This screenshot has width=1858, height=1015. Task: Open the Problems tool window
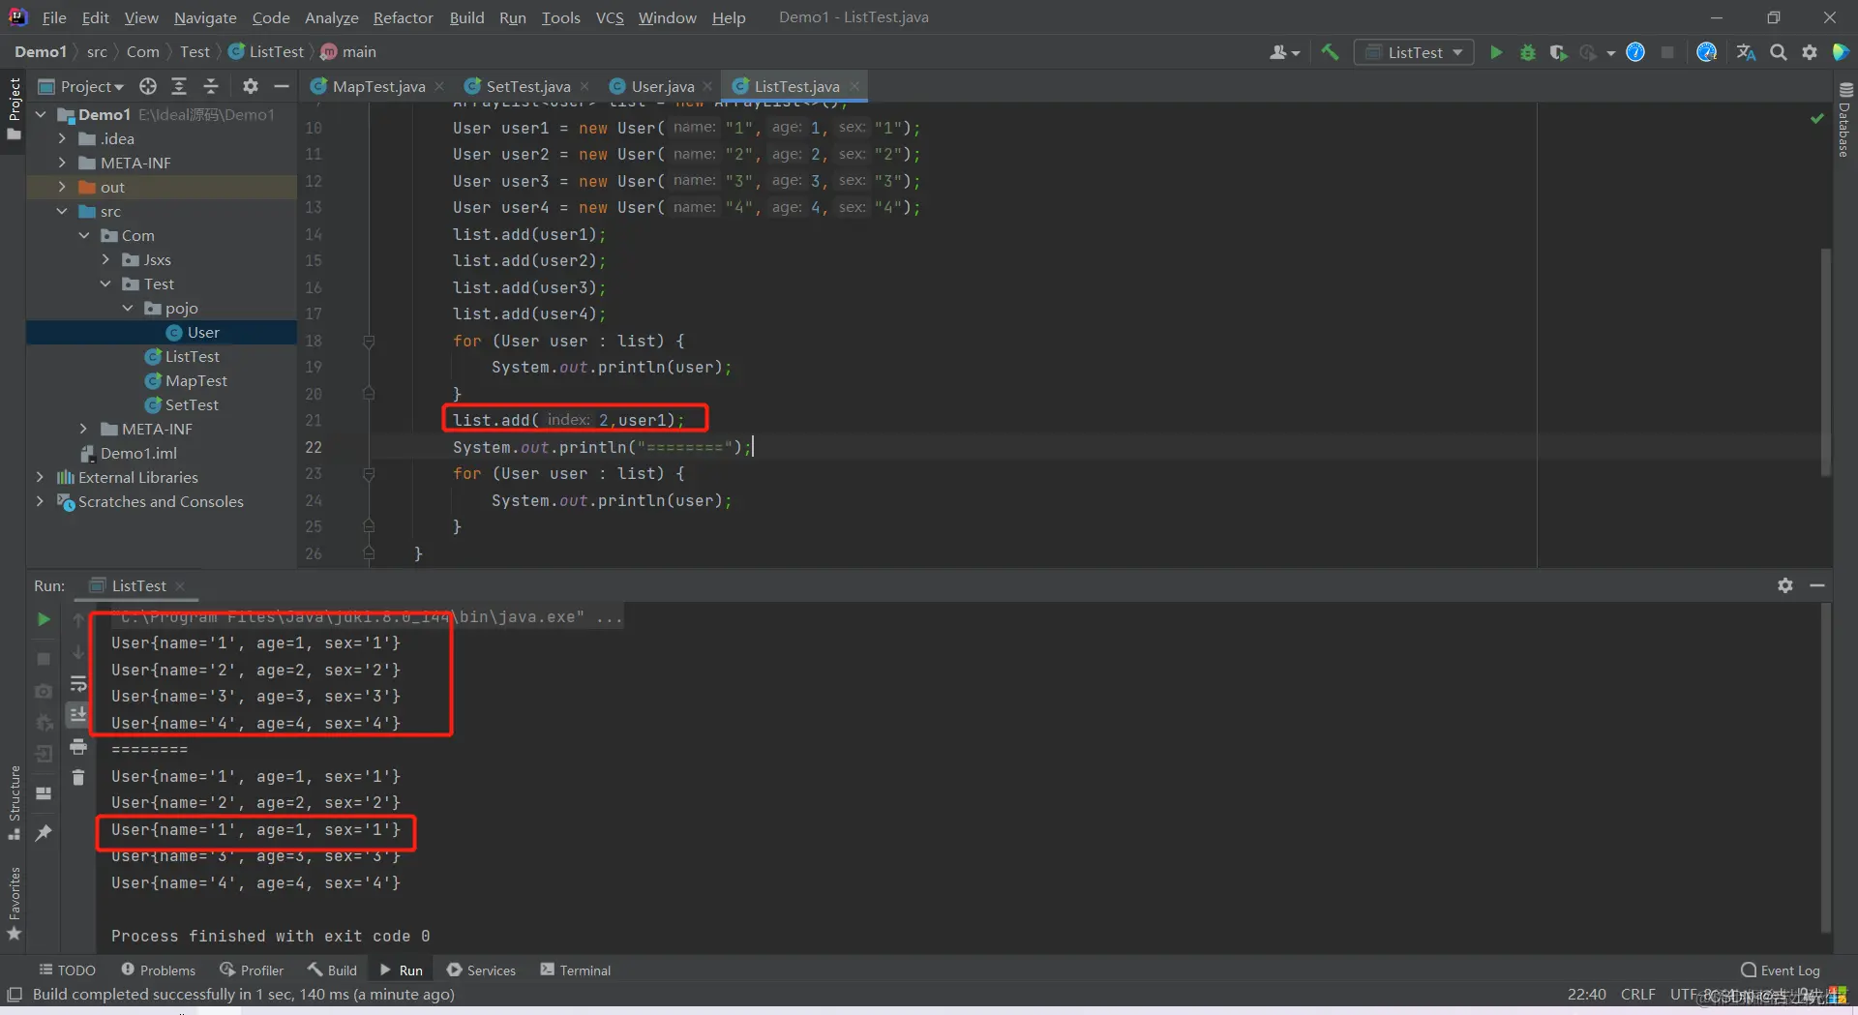click(159, 970)
